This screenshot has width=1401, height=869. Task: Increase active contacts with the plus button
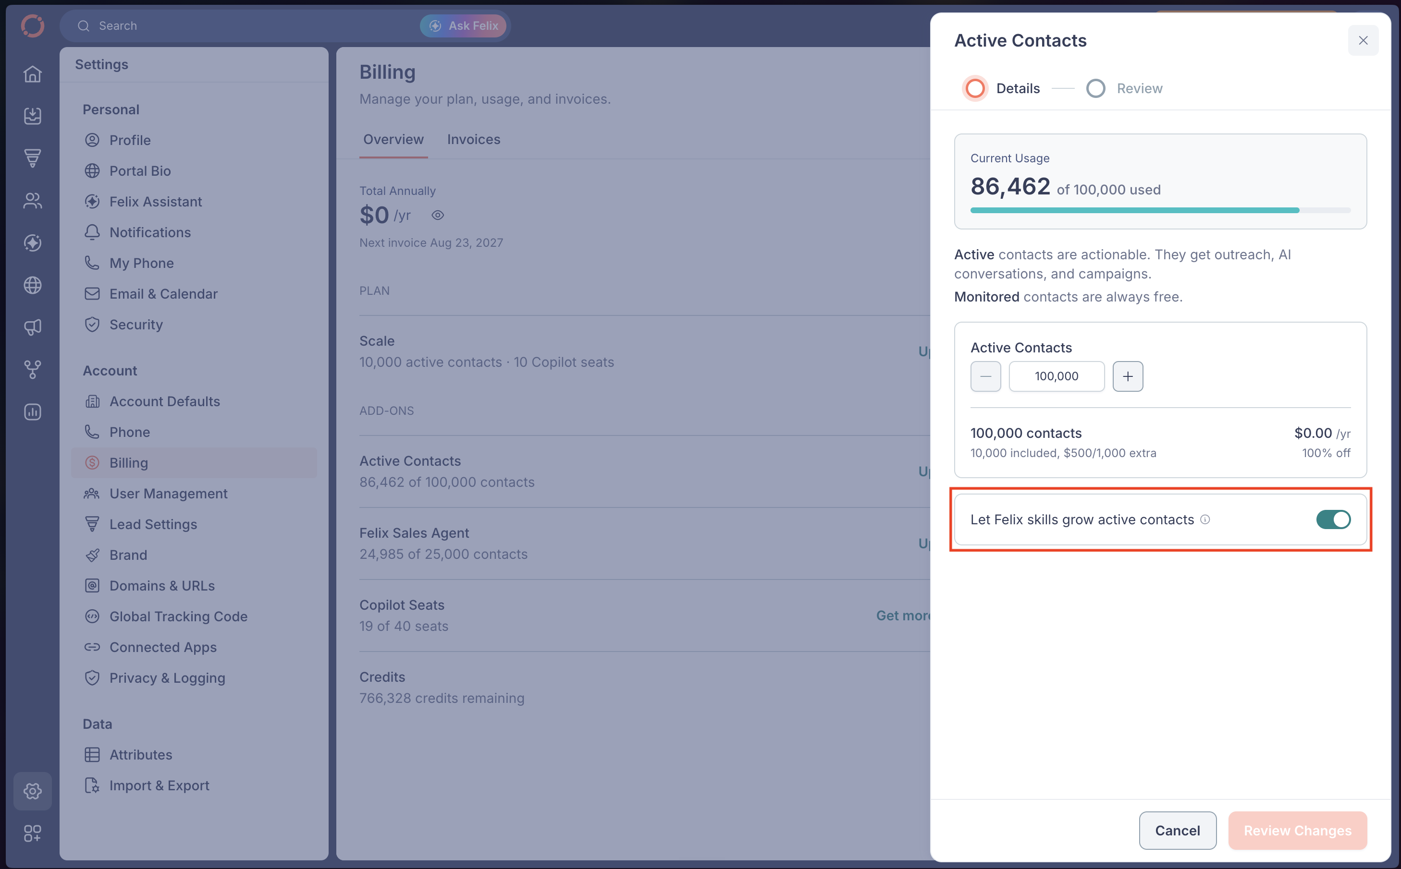click(x=1128, y=376)
